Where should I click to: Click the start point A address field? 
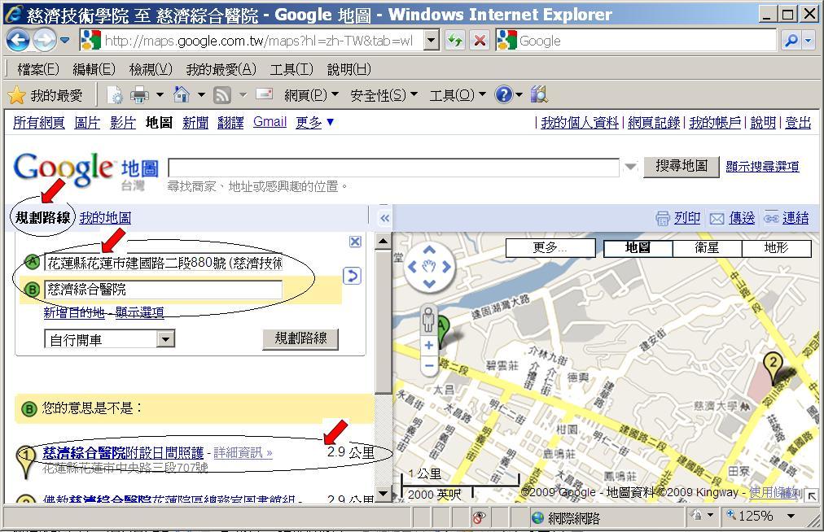coord(164,263)
